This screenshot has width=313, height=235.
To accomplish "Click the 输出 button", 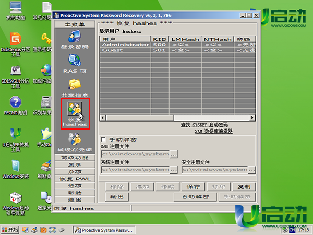I will [117, 197].
